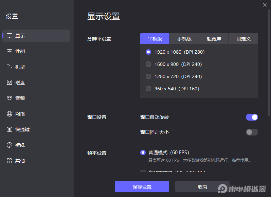This screenshot has width=271, height=197.
Task: Select 1920 x 1080 (DPI 280) resolution
Action: click(x=175, y=52)
